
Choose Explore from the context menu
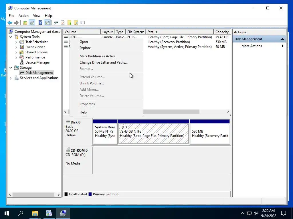(x=106, y=48)
